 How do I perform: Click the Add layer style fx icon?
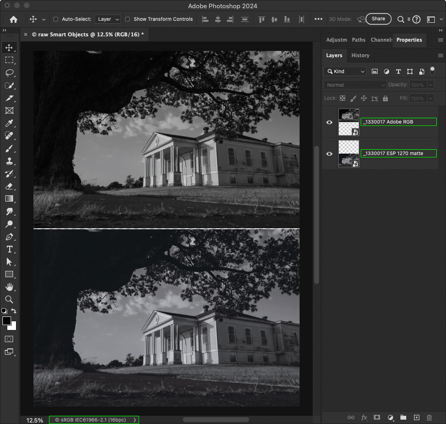point(364,418)
